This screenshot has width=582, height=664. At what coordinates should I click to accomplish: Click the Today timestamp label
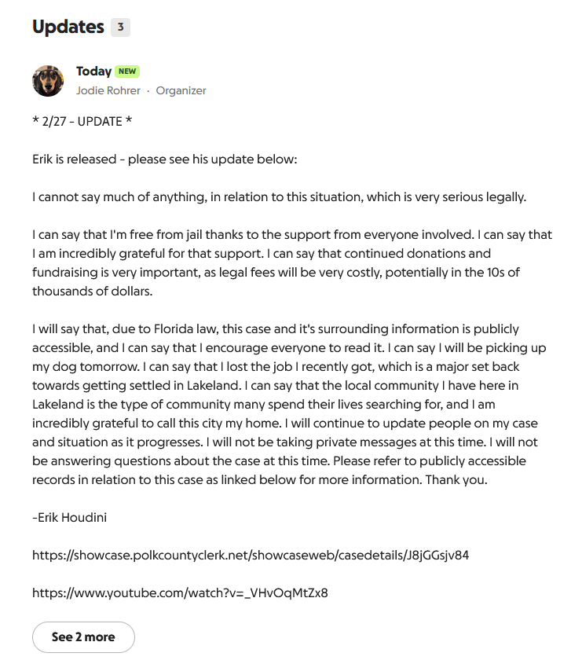click(93, 72)
